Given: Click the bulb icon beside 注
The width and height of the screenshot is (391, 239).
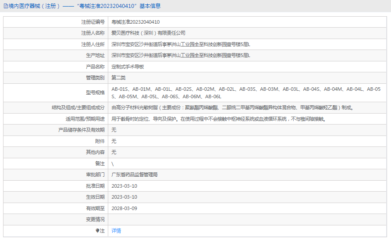Looking at the screenshot, I should pos(97,231).
